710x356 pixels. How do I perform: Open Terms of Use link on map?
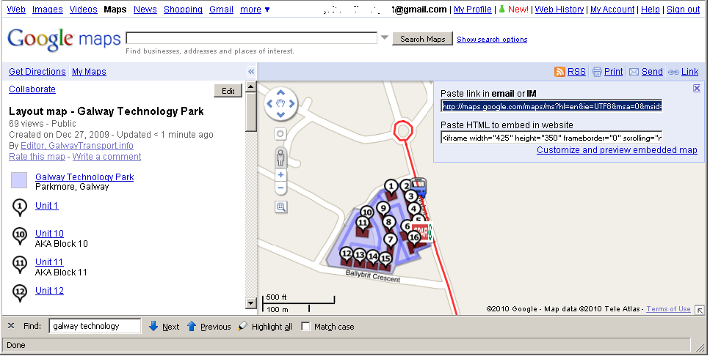pyautogui.click(x=668, y=309)
